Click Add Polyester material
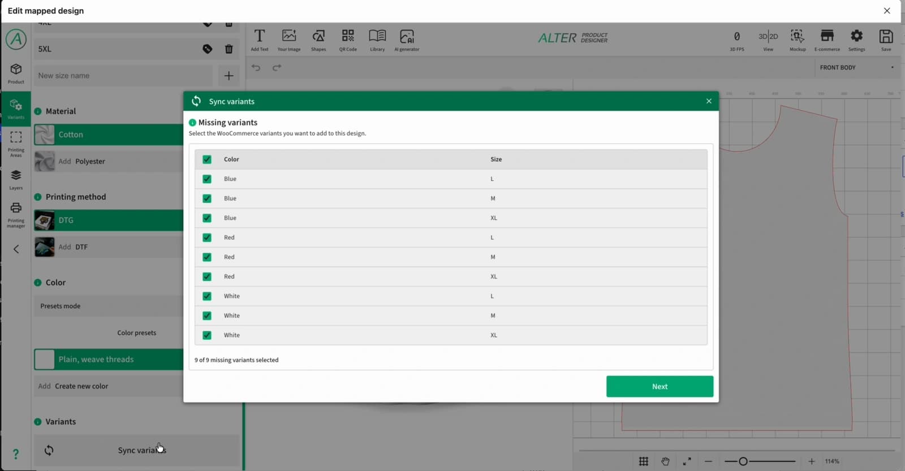Screen dimensions: 905x471 click(109, 161)
